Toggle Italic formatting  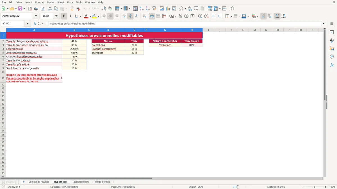pos(70,16)
